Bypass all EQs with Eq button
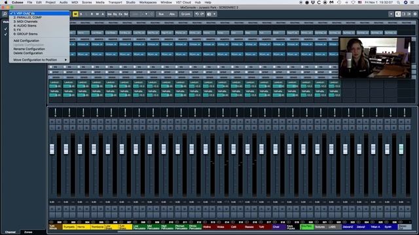Screen dimensions: 419x235 [x=115, y=14]
